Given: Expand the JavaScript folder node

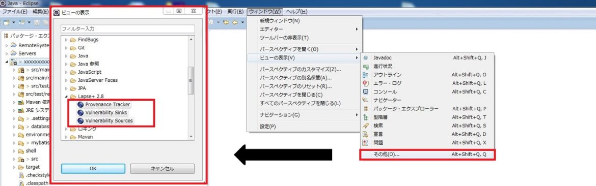Looking at the screenshot, I should pos(66,72).
